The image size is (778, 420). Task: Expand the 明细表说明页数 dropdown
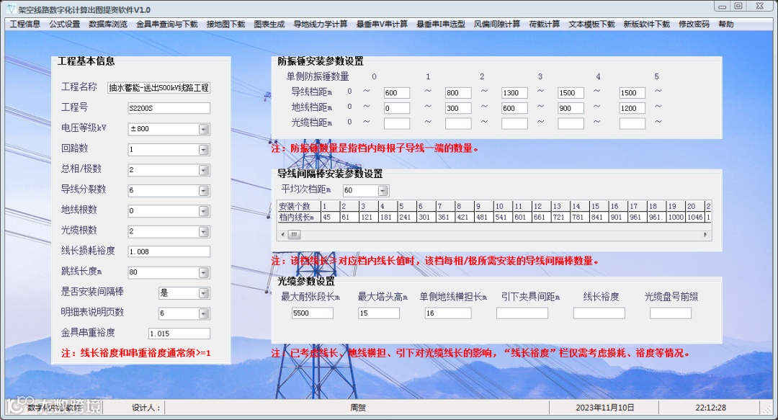coord(203,314)
